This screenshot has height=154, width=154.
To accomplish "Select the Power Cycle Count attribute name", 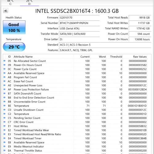I will pyautogui.click(x=25, y=69).
